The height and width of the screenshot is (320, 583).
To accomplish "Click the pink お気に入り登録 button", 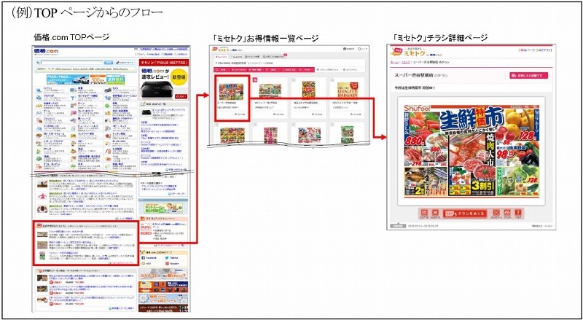I will pyautogui.click(x=529, y=76).
